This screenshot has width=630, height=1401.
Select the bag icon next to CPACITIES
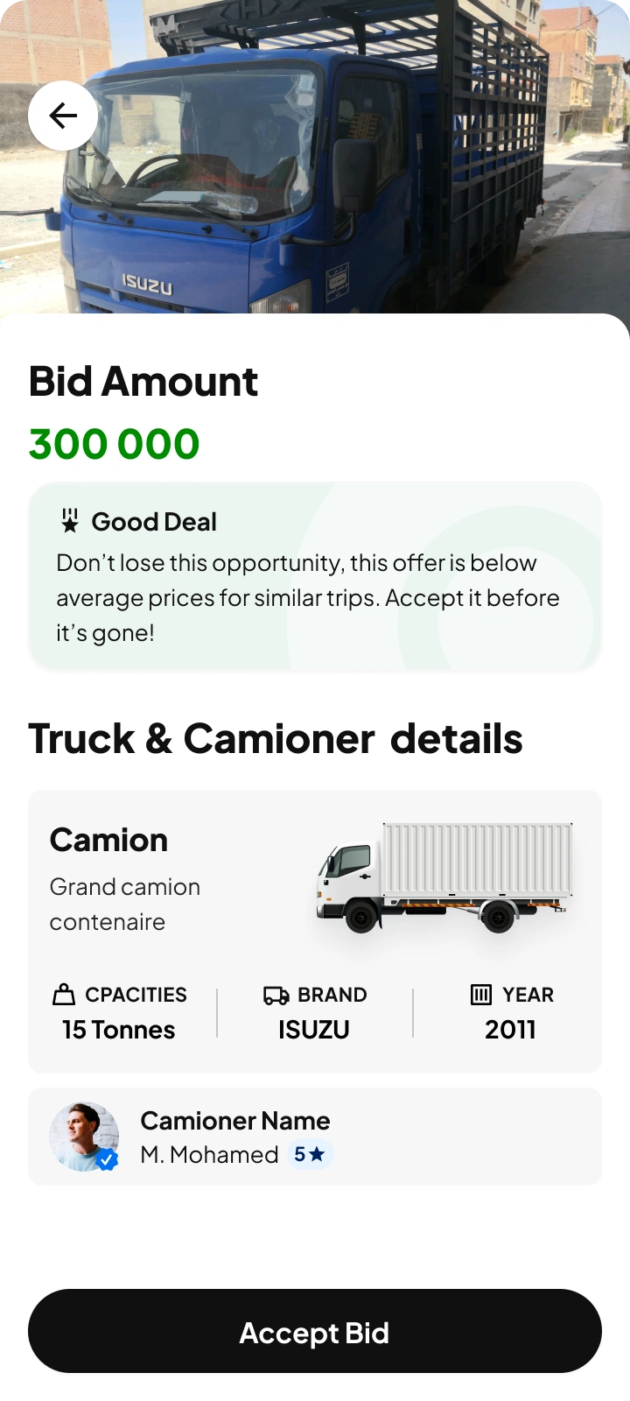[64, 995]
